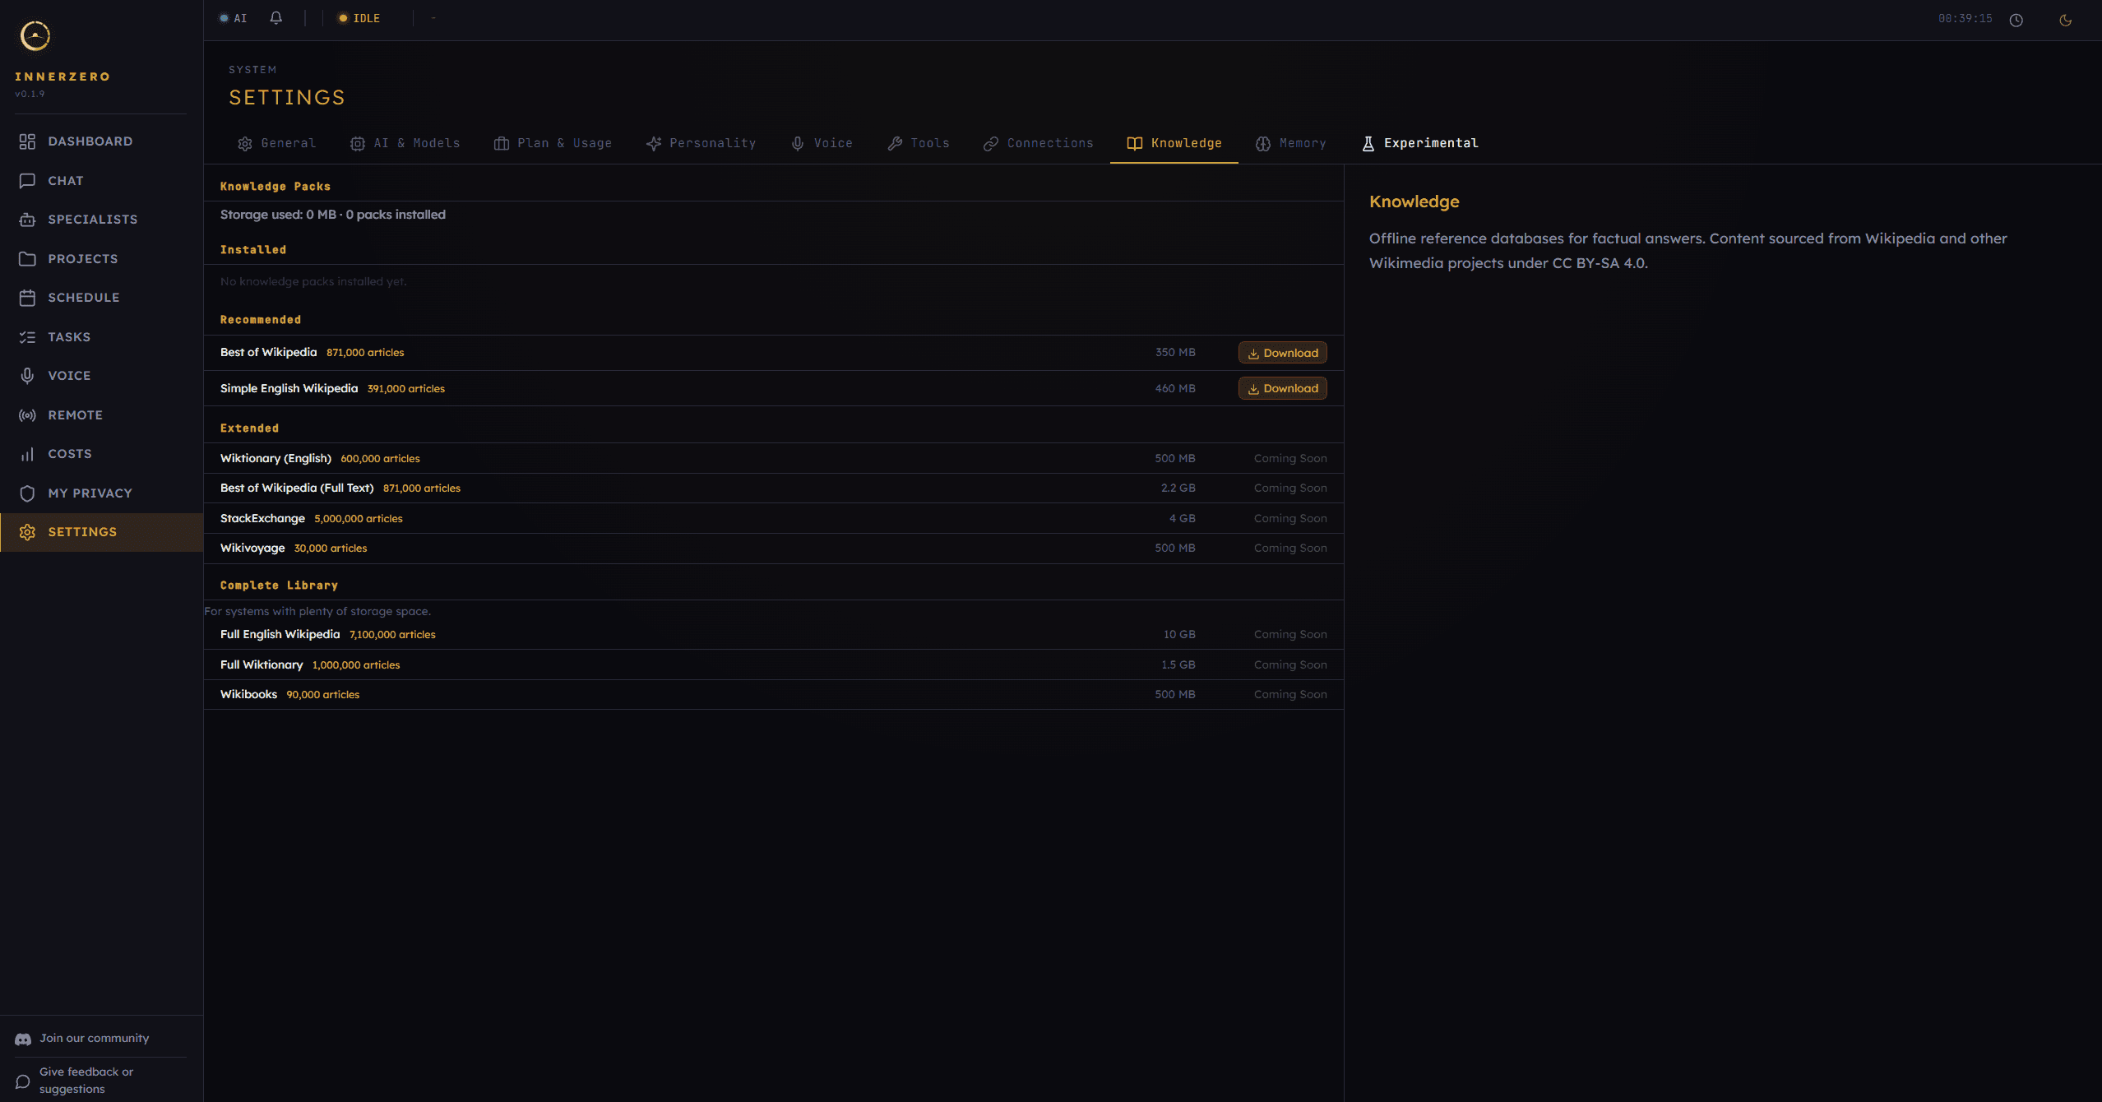
Task: Click the 2.2 GB size value
Action: (x=1178, y=488)
